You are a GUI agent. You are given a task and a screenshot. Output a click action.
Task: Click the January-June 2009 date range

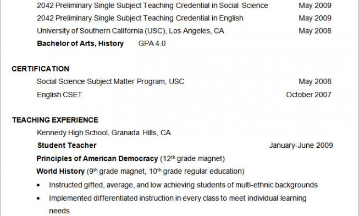coord(301,145)
